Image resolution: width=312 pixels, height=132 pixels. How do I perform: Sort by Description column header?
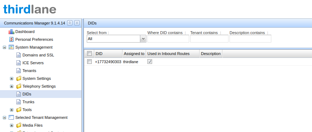(211, 54)
